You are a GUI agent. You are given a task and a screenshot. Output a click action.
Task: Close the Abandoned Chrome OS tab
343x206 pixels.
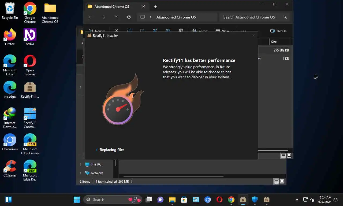[144, 6]
